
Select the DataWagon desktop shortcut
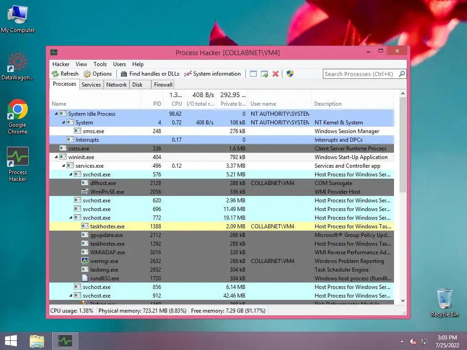point(18,66)
